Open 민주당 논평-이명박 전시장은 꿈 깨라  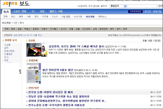[x=51, y=92]
